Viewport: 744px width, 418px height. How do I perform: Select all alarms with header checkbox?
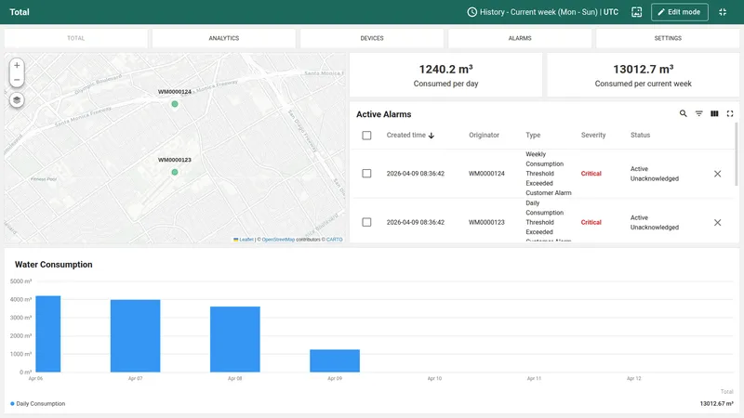coord(366,136)
